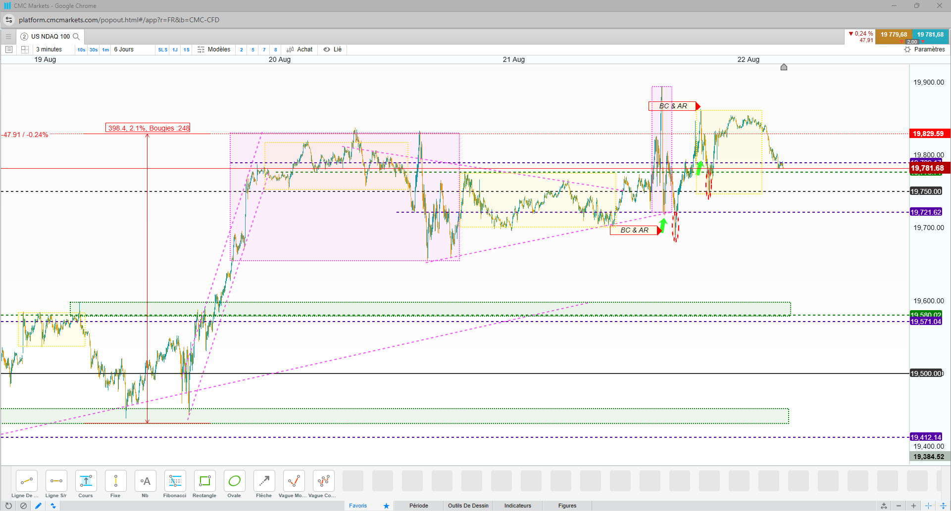Click the Achat candlestick icon

[290, 49]
